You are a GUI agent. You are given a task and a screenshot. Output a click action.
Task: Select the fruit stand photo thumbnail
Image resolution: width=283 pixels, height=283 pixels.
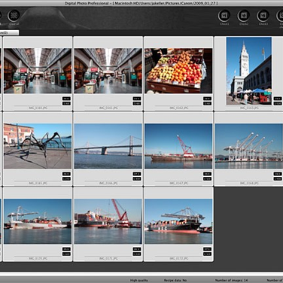click(178, 71)
